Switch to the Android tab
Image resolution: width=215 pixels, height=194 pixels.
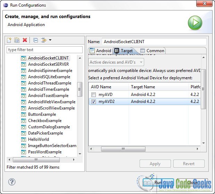coord(100,51)
